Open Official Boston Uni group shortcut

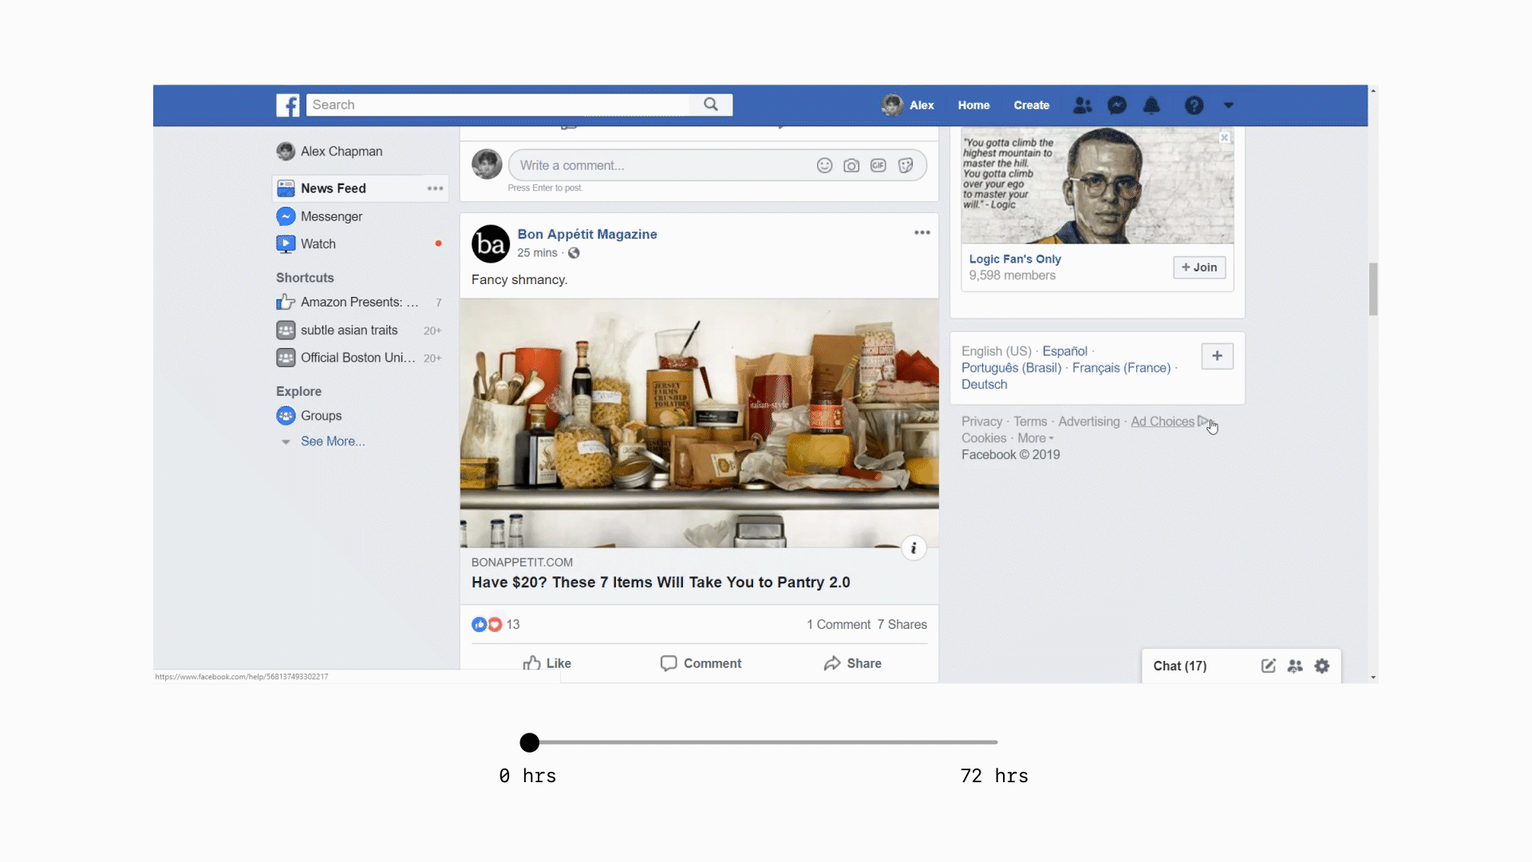pos(359,358)
